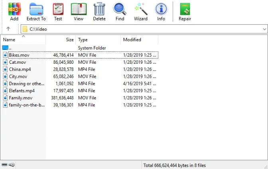Go up one folder level arrow
268x169 pixels.
[8, 29]
